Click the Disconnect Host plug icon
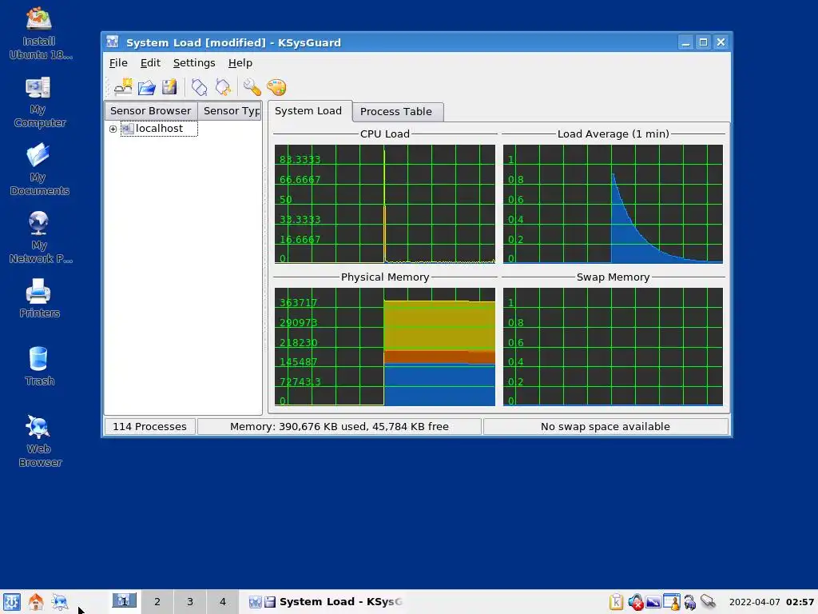Image resolution: width=818 pixels, height=614 pixels. [x=224, y=87]
